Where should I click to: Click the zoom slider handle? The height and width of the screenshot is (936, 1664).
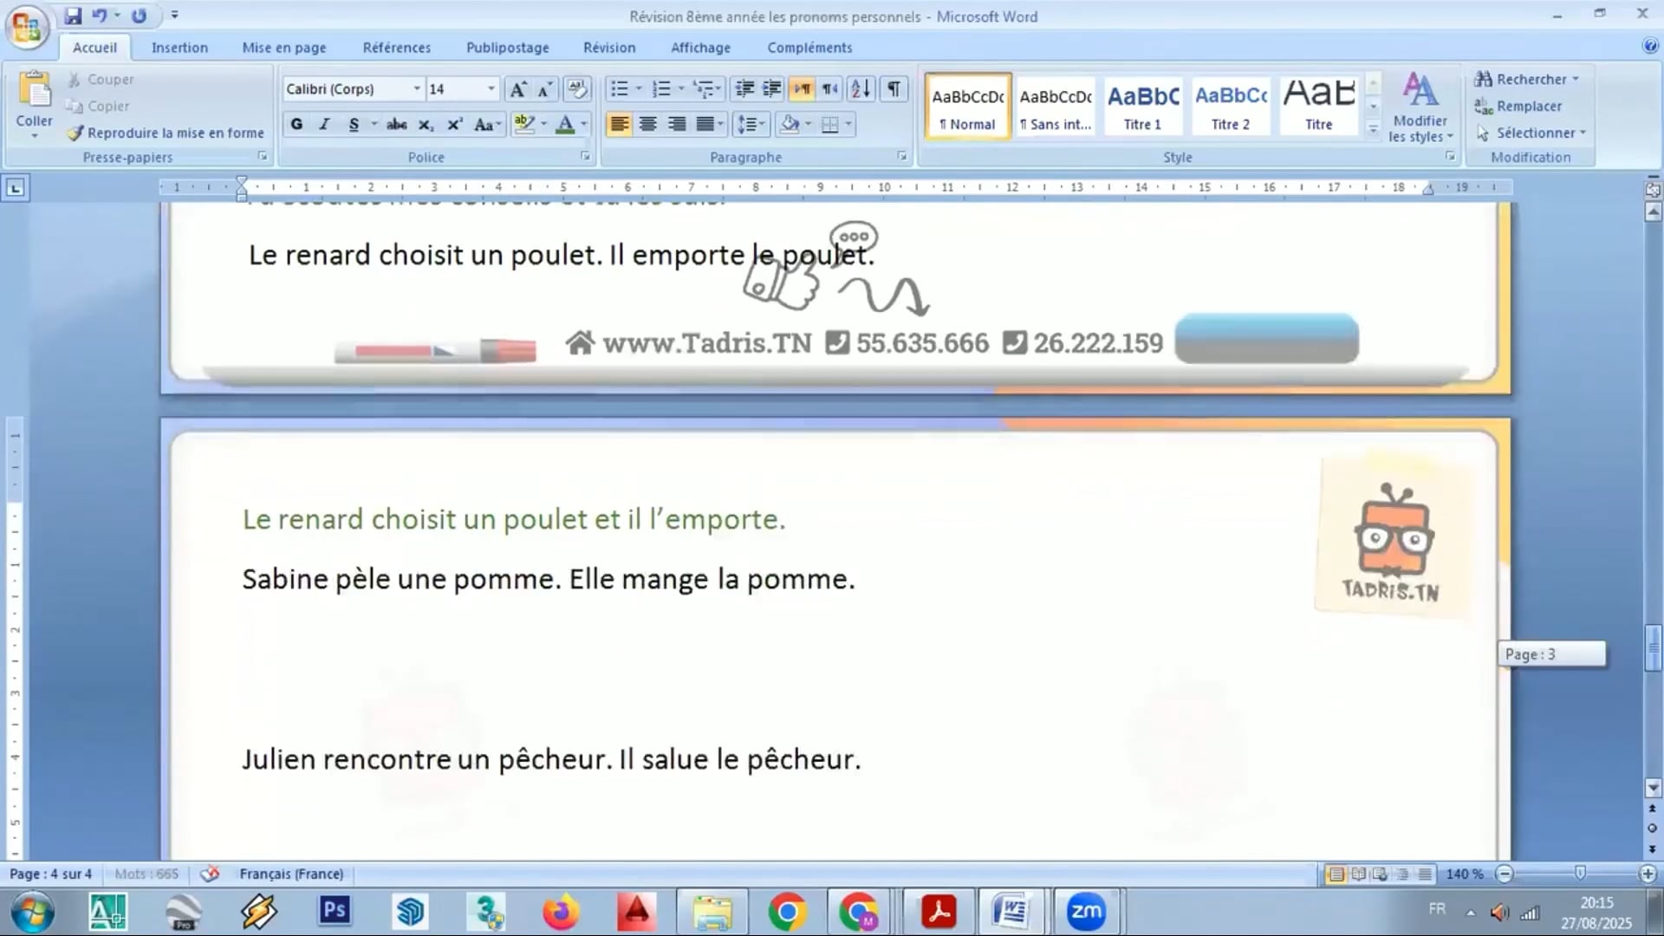pyautogui.click(x=1580, y=874)
